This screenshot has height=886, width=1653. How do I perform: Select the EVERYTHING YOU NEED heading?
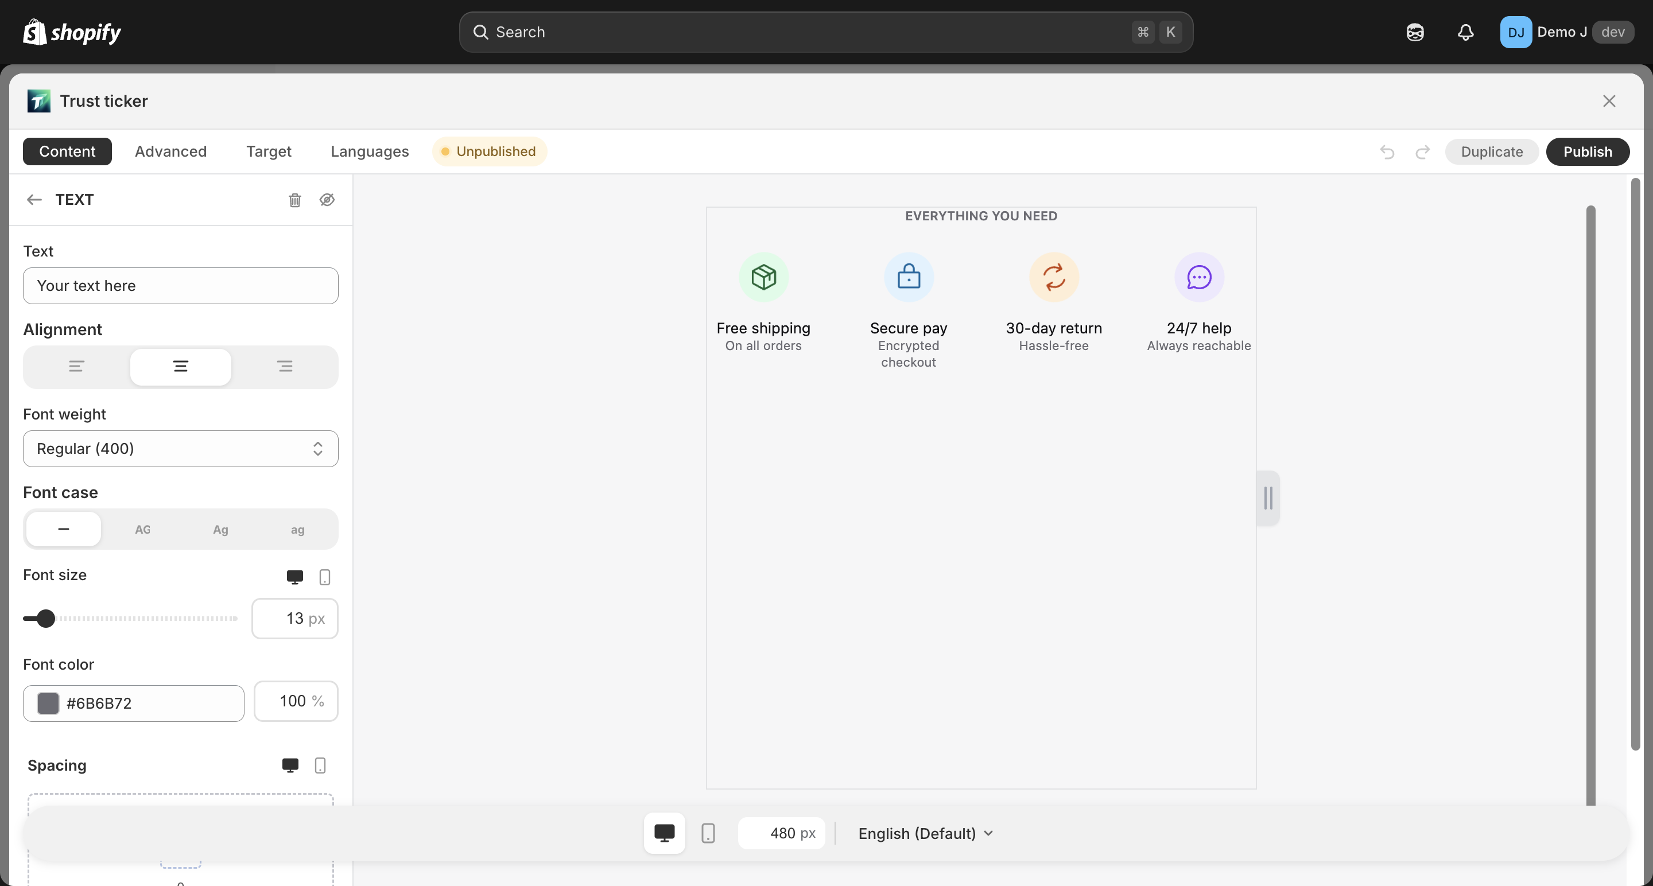pos(981,216)
